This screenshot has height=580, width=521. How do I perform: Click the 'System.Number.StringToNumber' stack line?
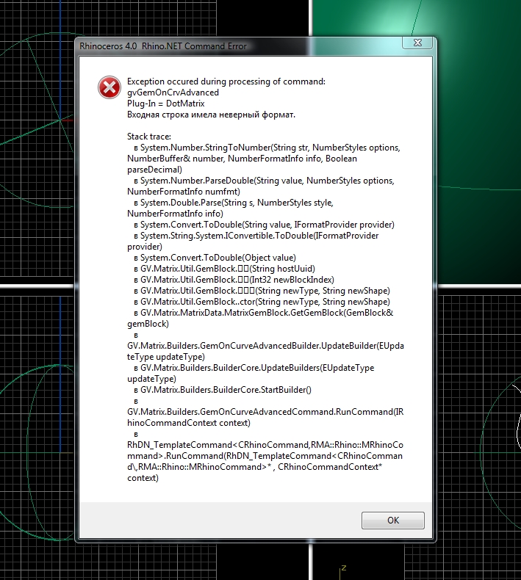pyautogui.click(x=264, y=159)
